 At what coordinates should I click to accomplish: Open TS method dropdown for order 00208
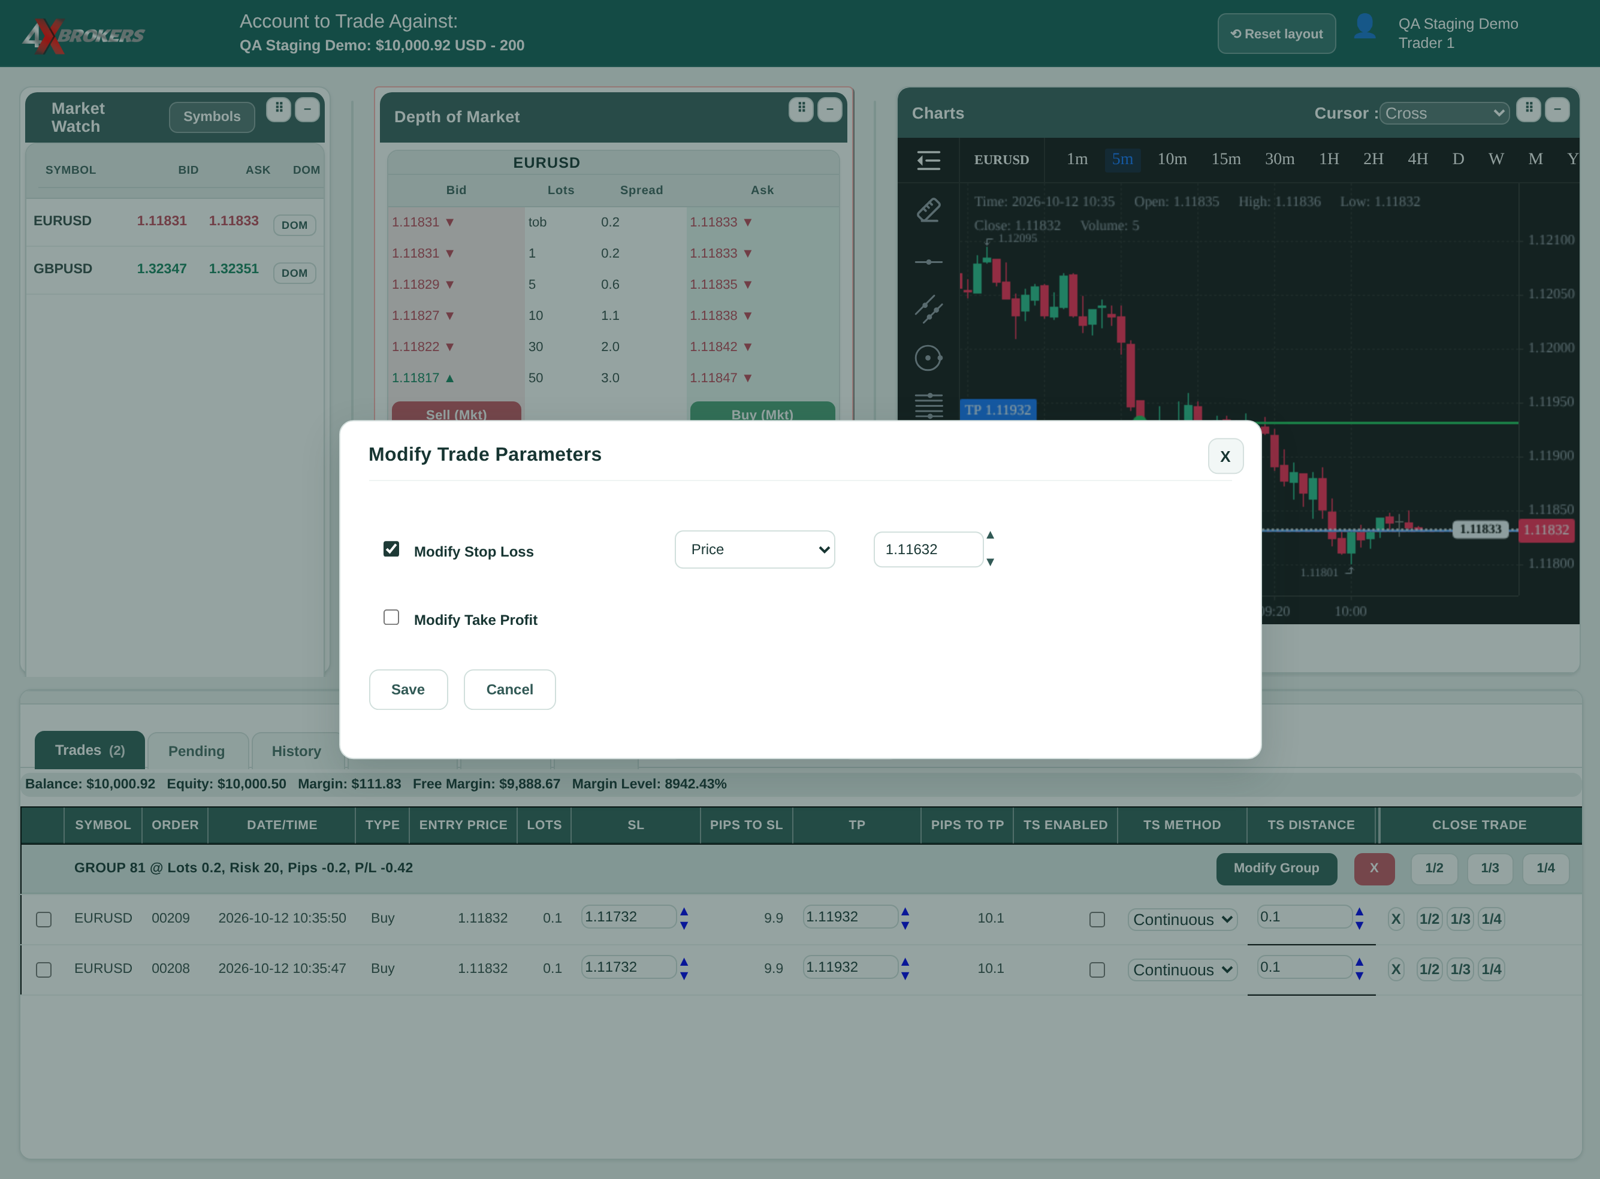[x=1182, y=970]
